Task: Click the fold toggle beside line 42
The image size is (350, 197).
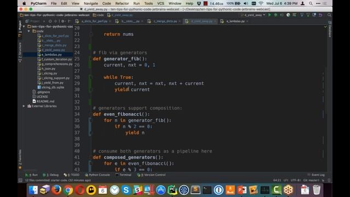Action: (91, 163)
